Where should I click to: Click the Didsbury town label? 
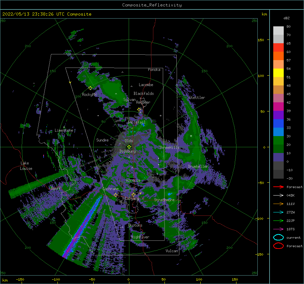127,151
